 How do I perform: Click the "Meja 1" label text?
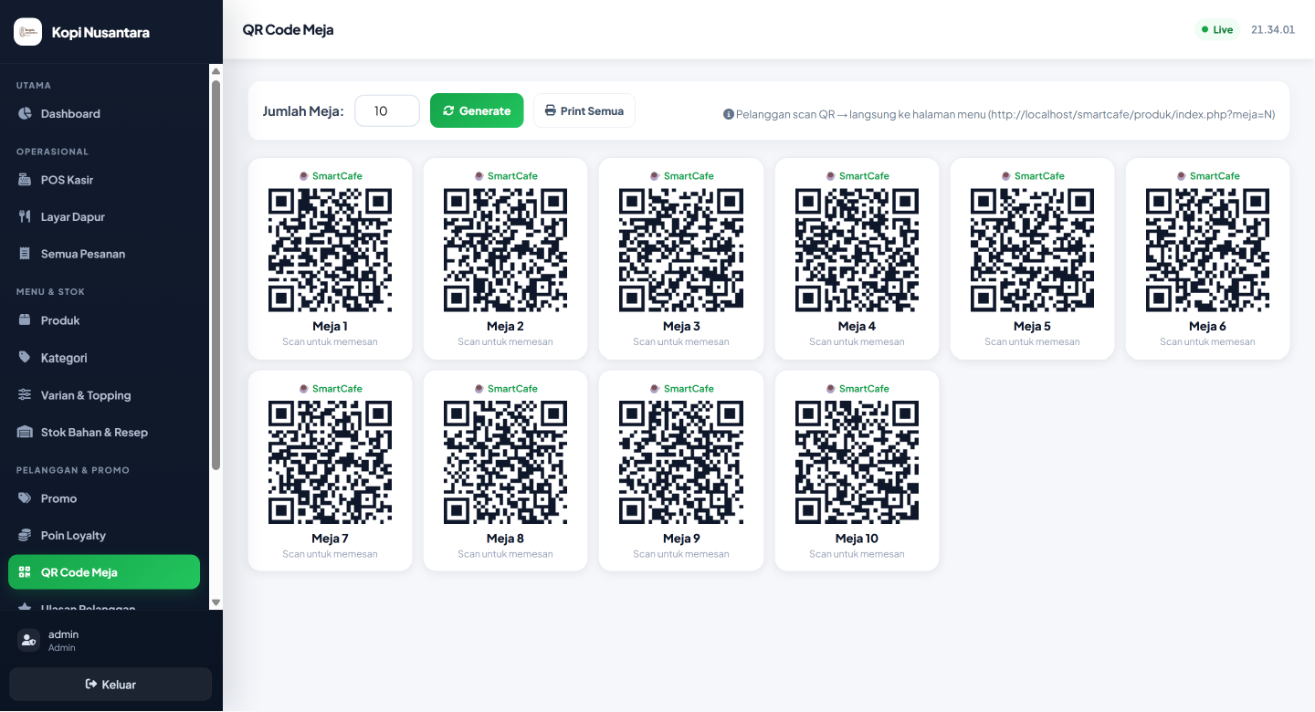click(331, 327)
